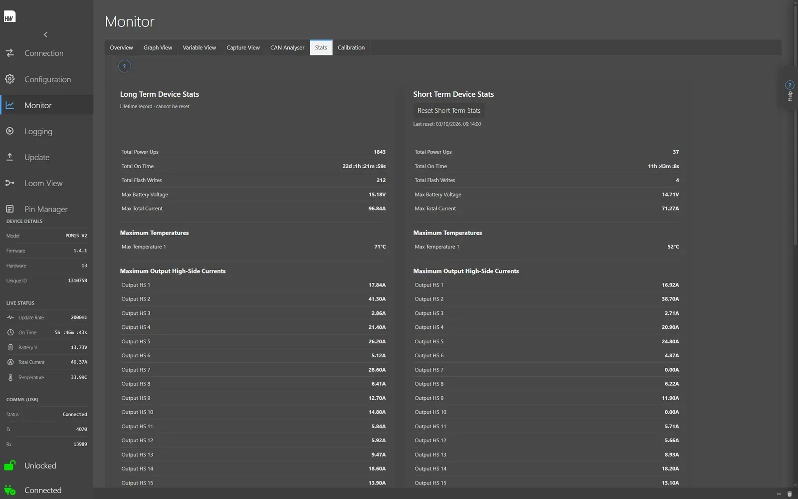Click the Last reset timestamp text
Viewport: 798px width, 499px height.
click(x=447, y=124)
